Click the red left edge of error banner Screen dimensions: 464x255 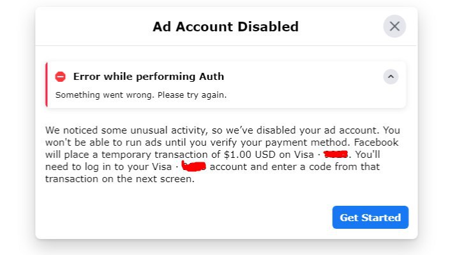(47, 85)
